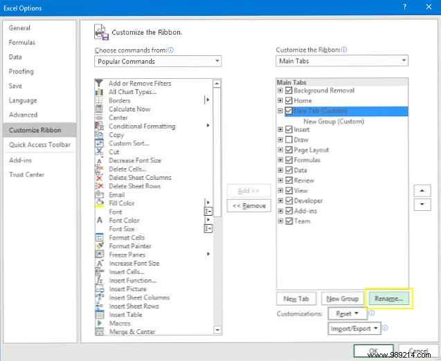
Task: Click info icon beside Choose commands from
Action: (170, 50)
